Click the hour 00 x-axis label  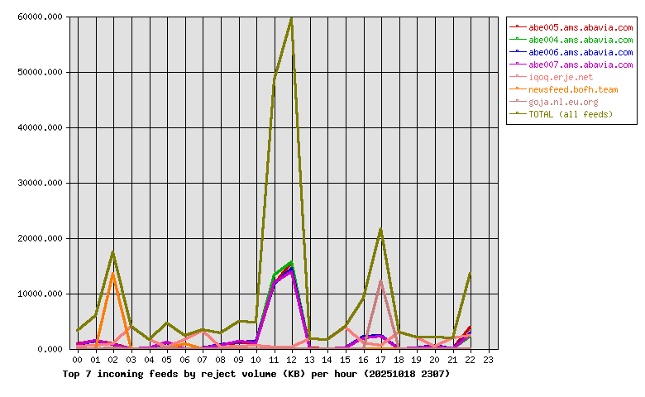pos(78,360)
